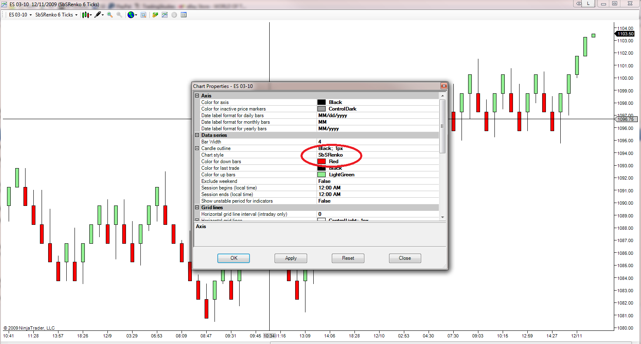The width and height of the screenshot is (641, 344).
Task: Select the Color for axis row label
Action: pos(215,102)
